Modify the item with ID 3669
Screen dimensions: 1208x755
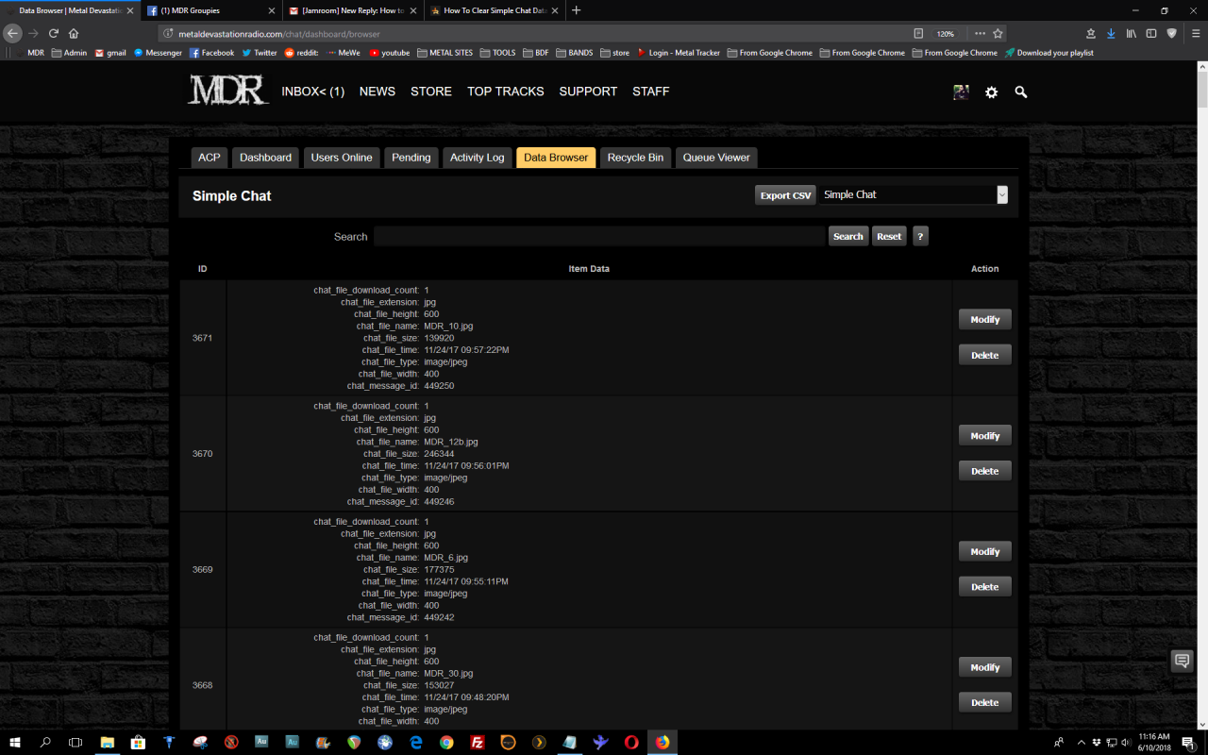tap(984, 551)
